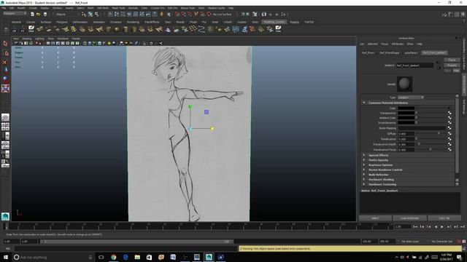Click the map button beside Transparency
The width and height of the screenshot is (467, 262).
click(x=449, y=113)
